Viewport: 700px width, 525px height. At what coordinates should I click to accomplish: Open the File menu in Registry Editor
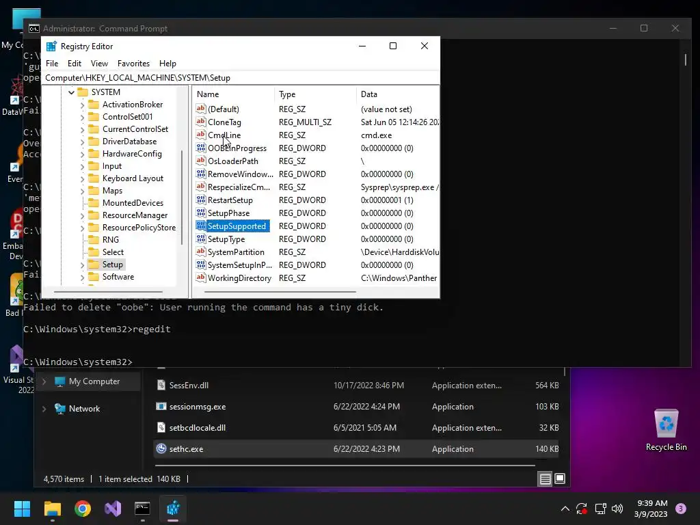coord(52,64)
